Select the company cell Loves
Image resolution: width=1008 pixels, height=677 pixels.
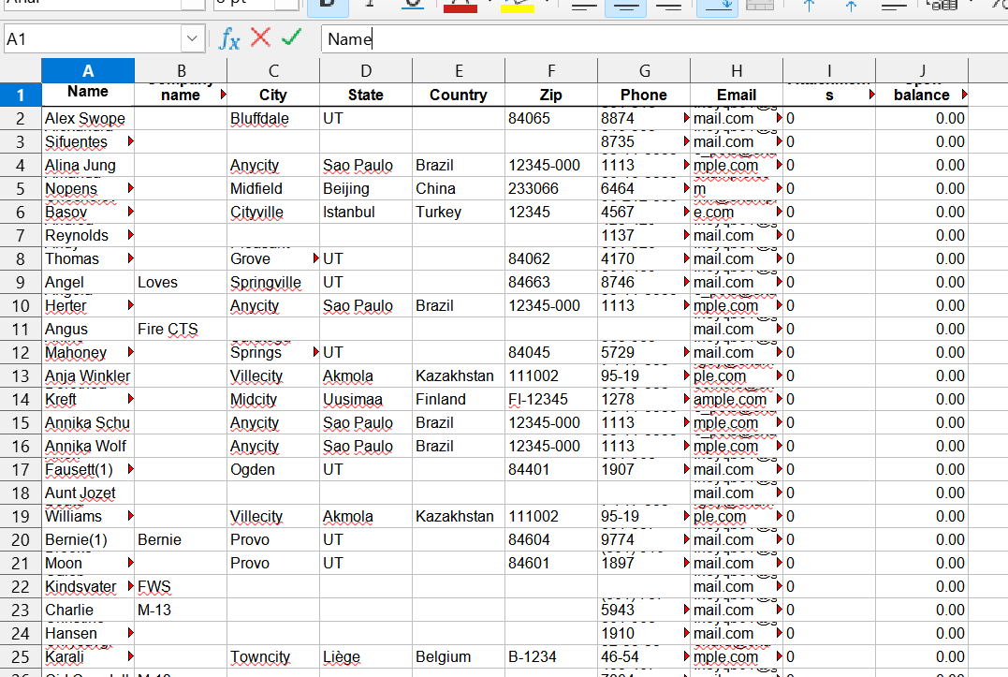pyautogui.click(x=181, y=282)
